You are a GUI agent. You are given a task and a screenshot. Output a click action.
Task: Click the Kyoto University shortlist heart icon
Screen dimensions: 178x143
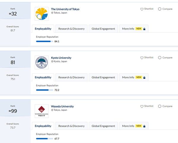coord(142,58)
